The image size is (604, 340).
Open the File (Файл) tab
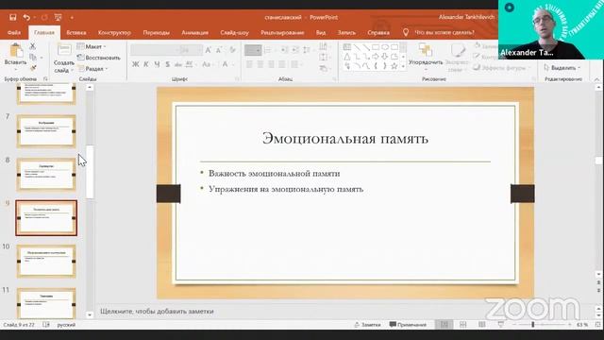click(x=14, y=32)
